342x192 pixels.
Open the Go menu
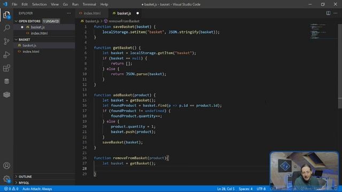65,4
